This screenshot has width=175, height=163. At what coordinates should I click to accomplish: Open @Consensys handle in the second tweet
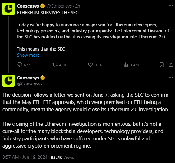[30, 84]
